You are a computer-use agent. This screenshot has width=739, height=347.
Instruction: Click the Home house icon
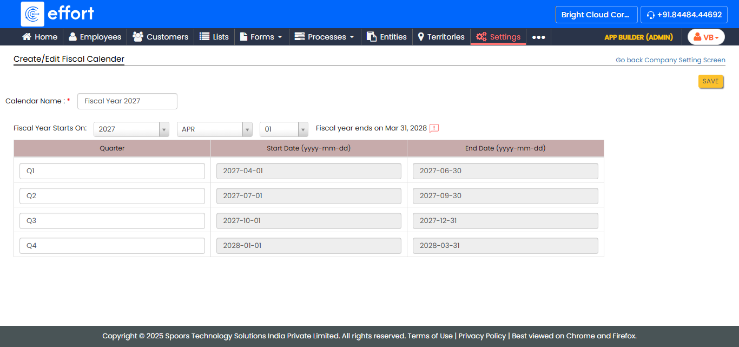(x=27, y=37)
